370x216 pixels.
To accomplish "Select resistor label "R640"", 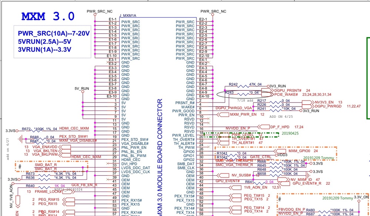I will 30,186.
